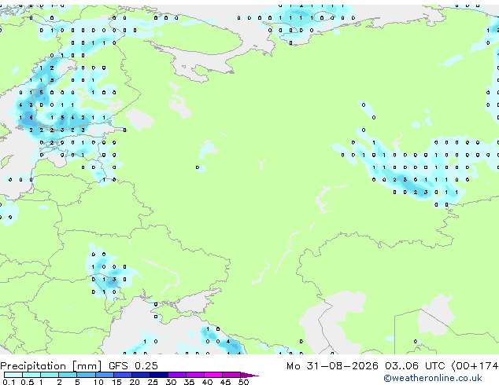Viewport: 499px width, 385px height.
Task: Select the 0.1 mm legend color swatch
Action: tap(13, 375)
